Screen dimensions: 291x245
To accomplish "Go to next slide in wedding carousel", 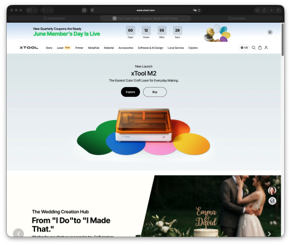I will [270, 234].
